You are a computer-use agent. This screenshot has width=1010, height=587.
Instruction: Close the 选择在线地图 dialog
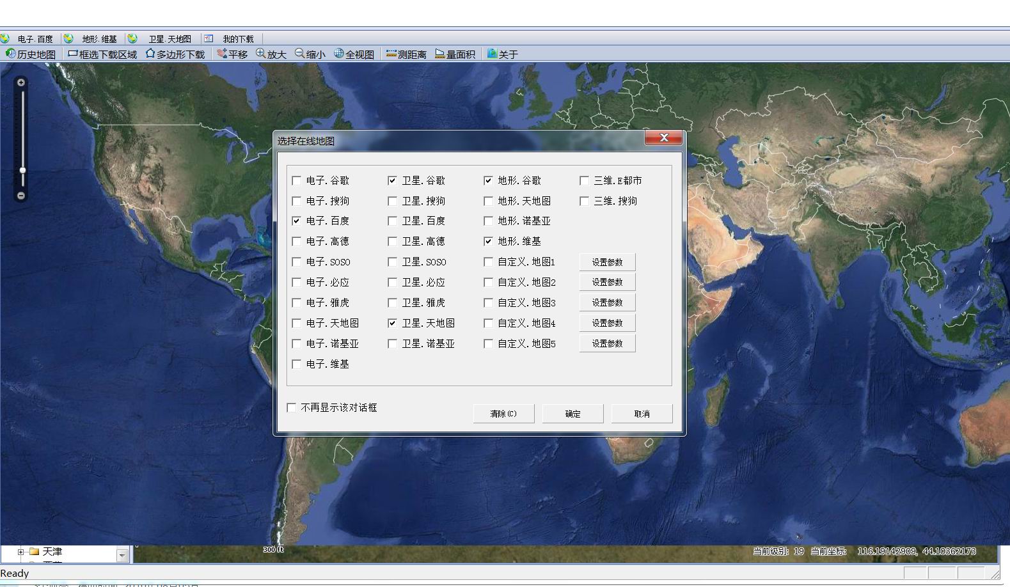[663, 137]
